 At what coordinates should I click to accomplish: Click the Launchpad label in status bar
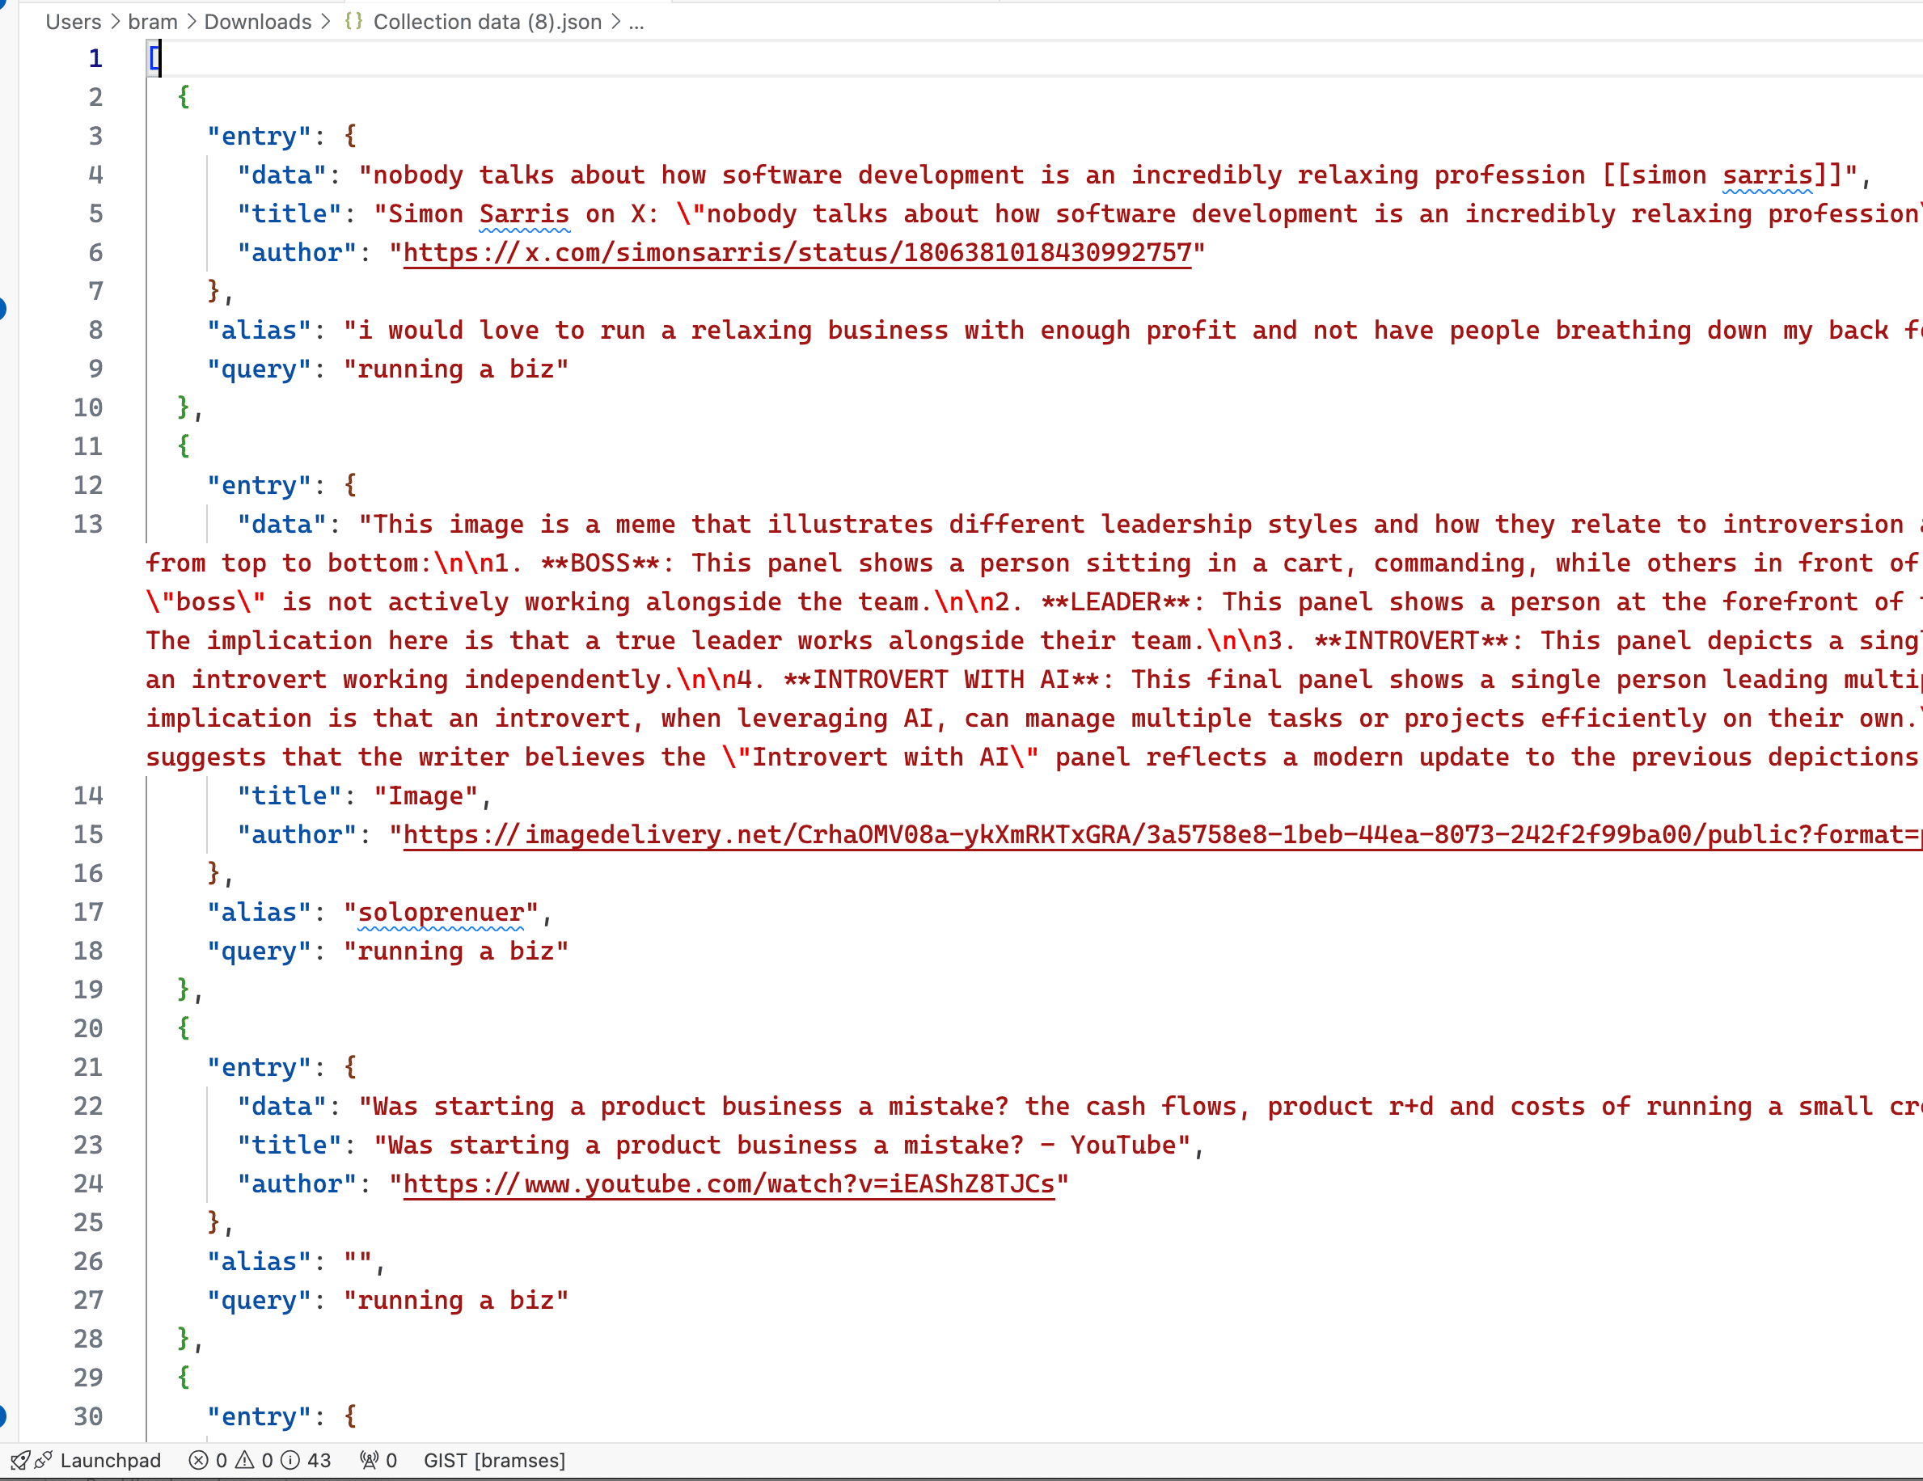tap(110, 1461)
